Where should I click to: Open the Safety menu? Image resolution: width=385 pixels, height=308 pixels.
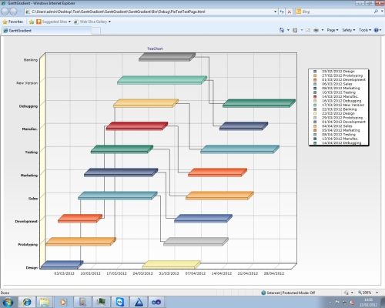point(349,30)
